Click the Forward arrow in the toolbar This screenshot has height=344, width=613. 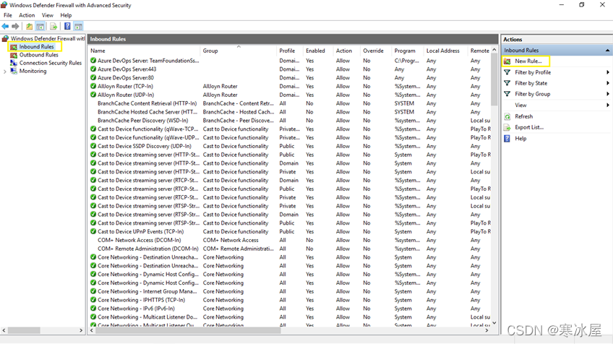[x=15, y=27]
